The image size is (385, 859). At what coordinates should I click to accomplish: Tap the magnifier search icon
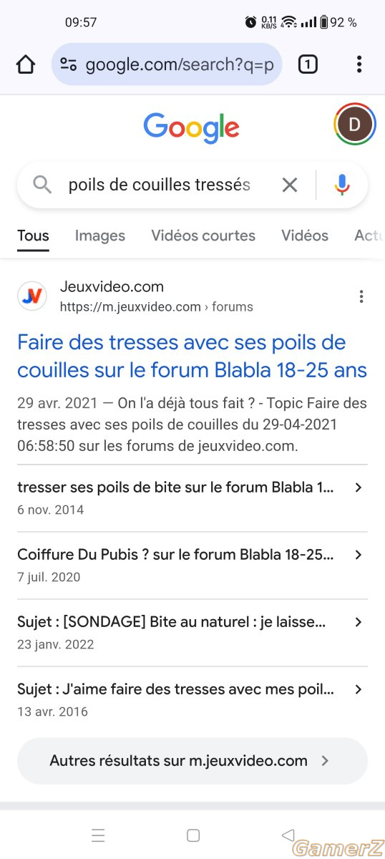click(x=43, y=185)
